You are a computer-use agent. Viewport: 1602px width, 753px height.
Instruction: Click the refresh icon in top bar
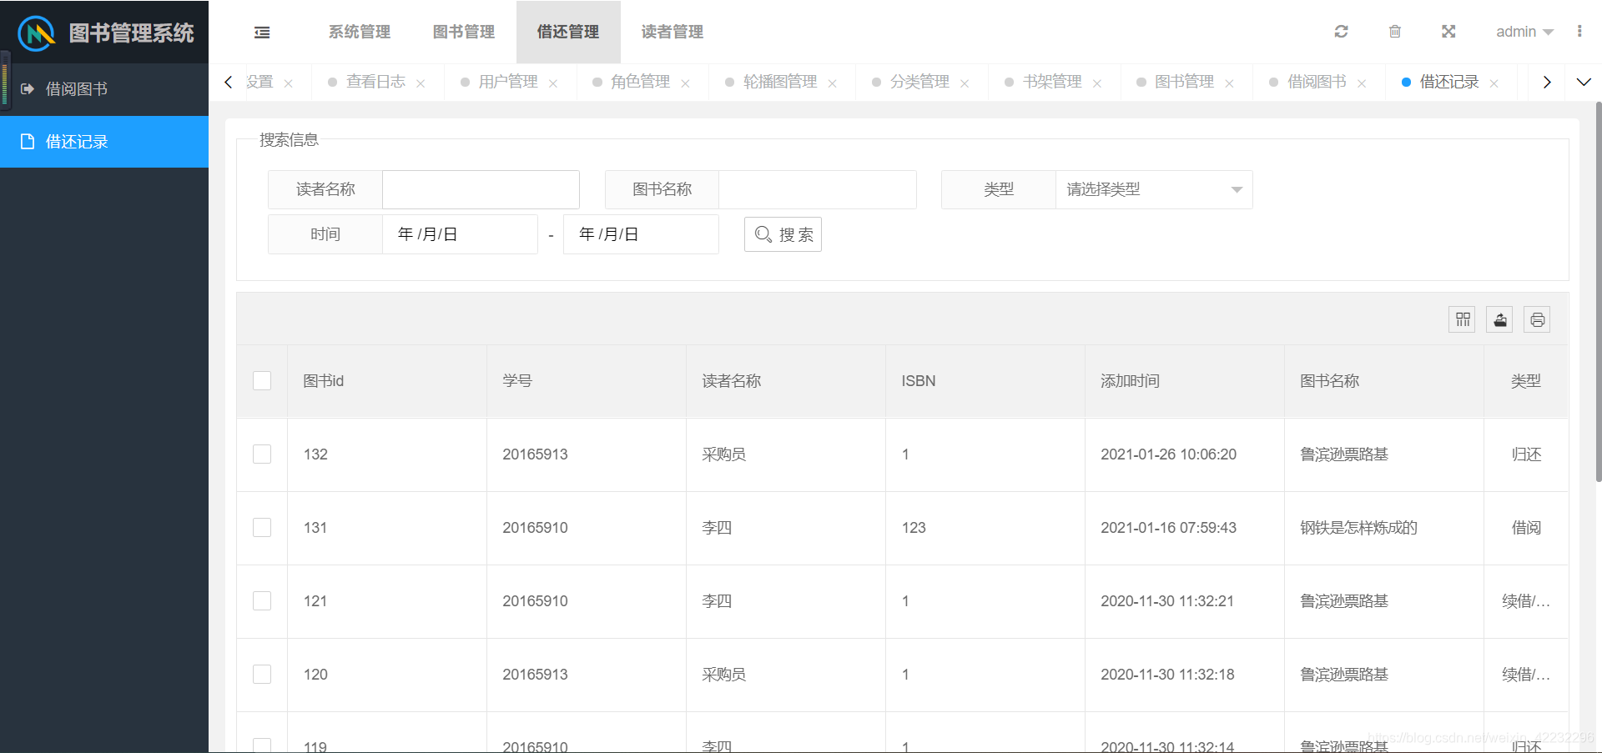tap(1341, 32)
